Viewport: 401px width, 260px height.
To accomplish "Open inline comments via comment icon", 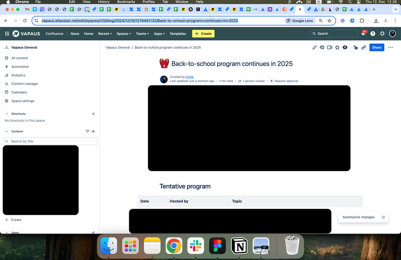I will tap(322, 47).
